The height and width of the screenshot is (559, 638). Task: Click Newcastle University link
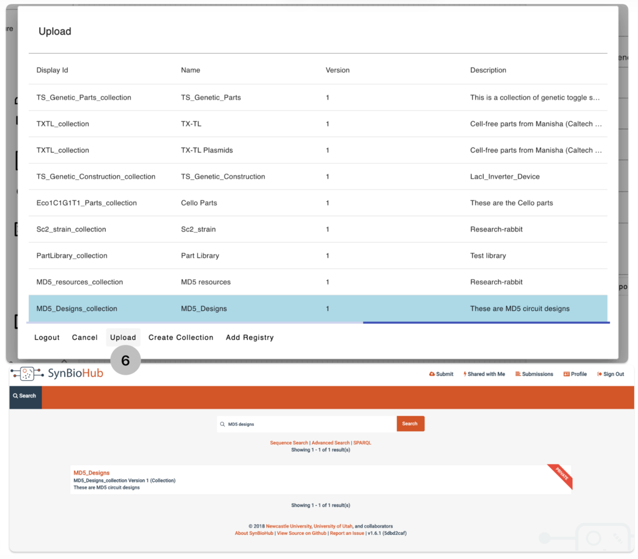[289, 526]
